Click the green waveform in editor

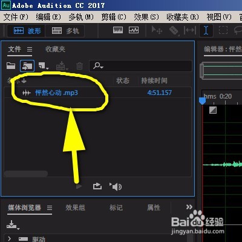click(223, 165)
